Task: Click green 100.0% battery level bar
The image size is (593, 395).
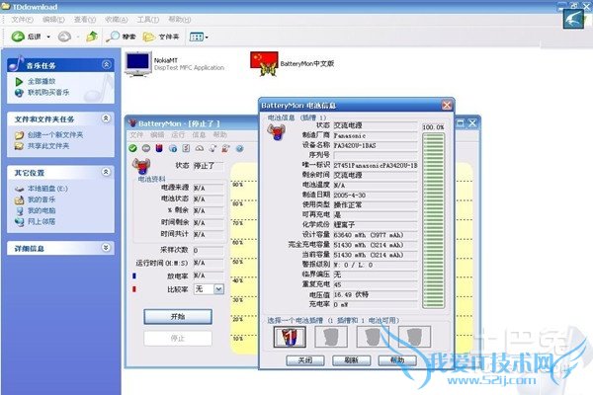Action: (x=434, y=221)
